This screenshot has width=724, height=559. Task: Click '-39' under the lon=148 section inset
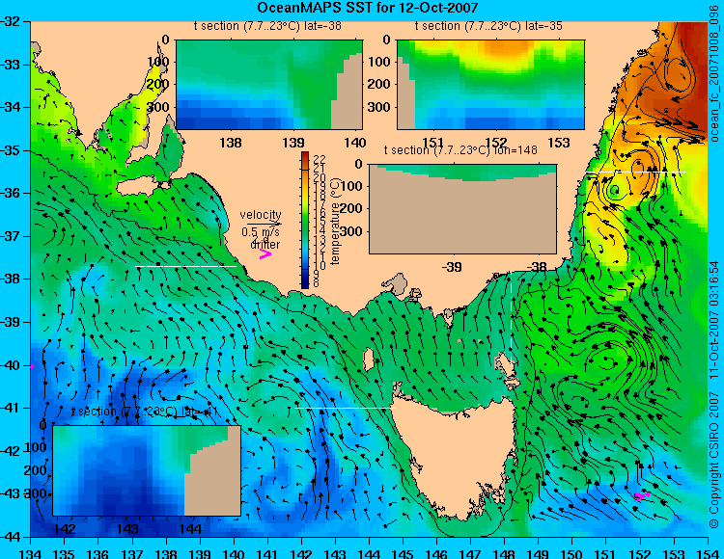point(452,267)
